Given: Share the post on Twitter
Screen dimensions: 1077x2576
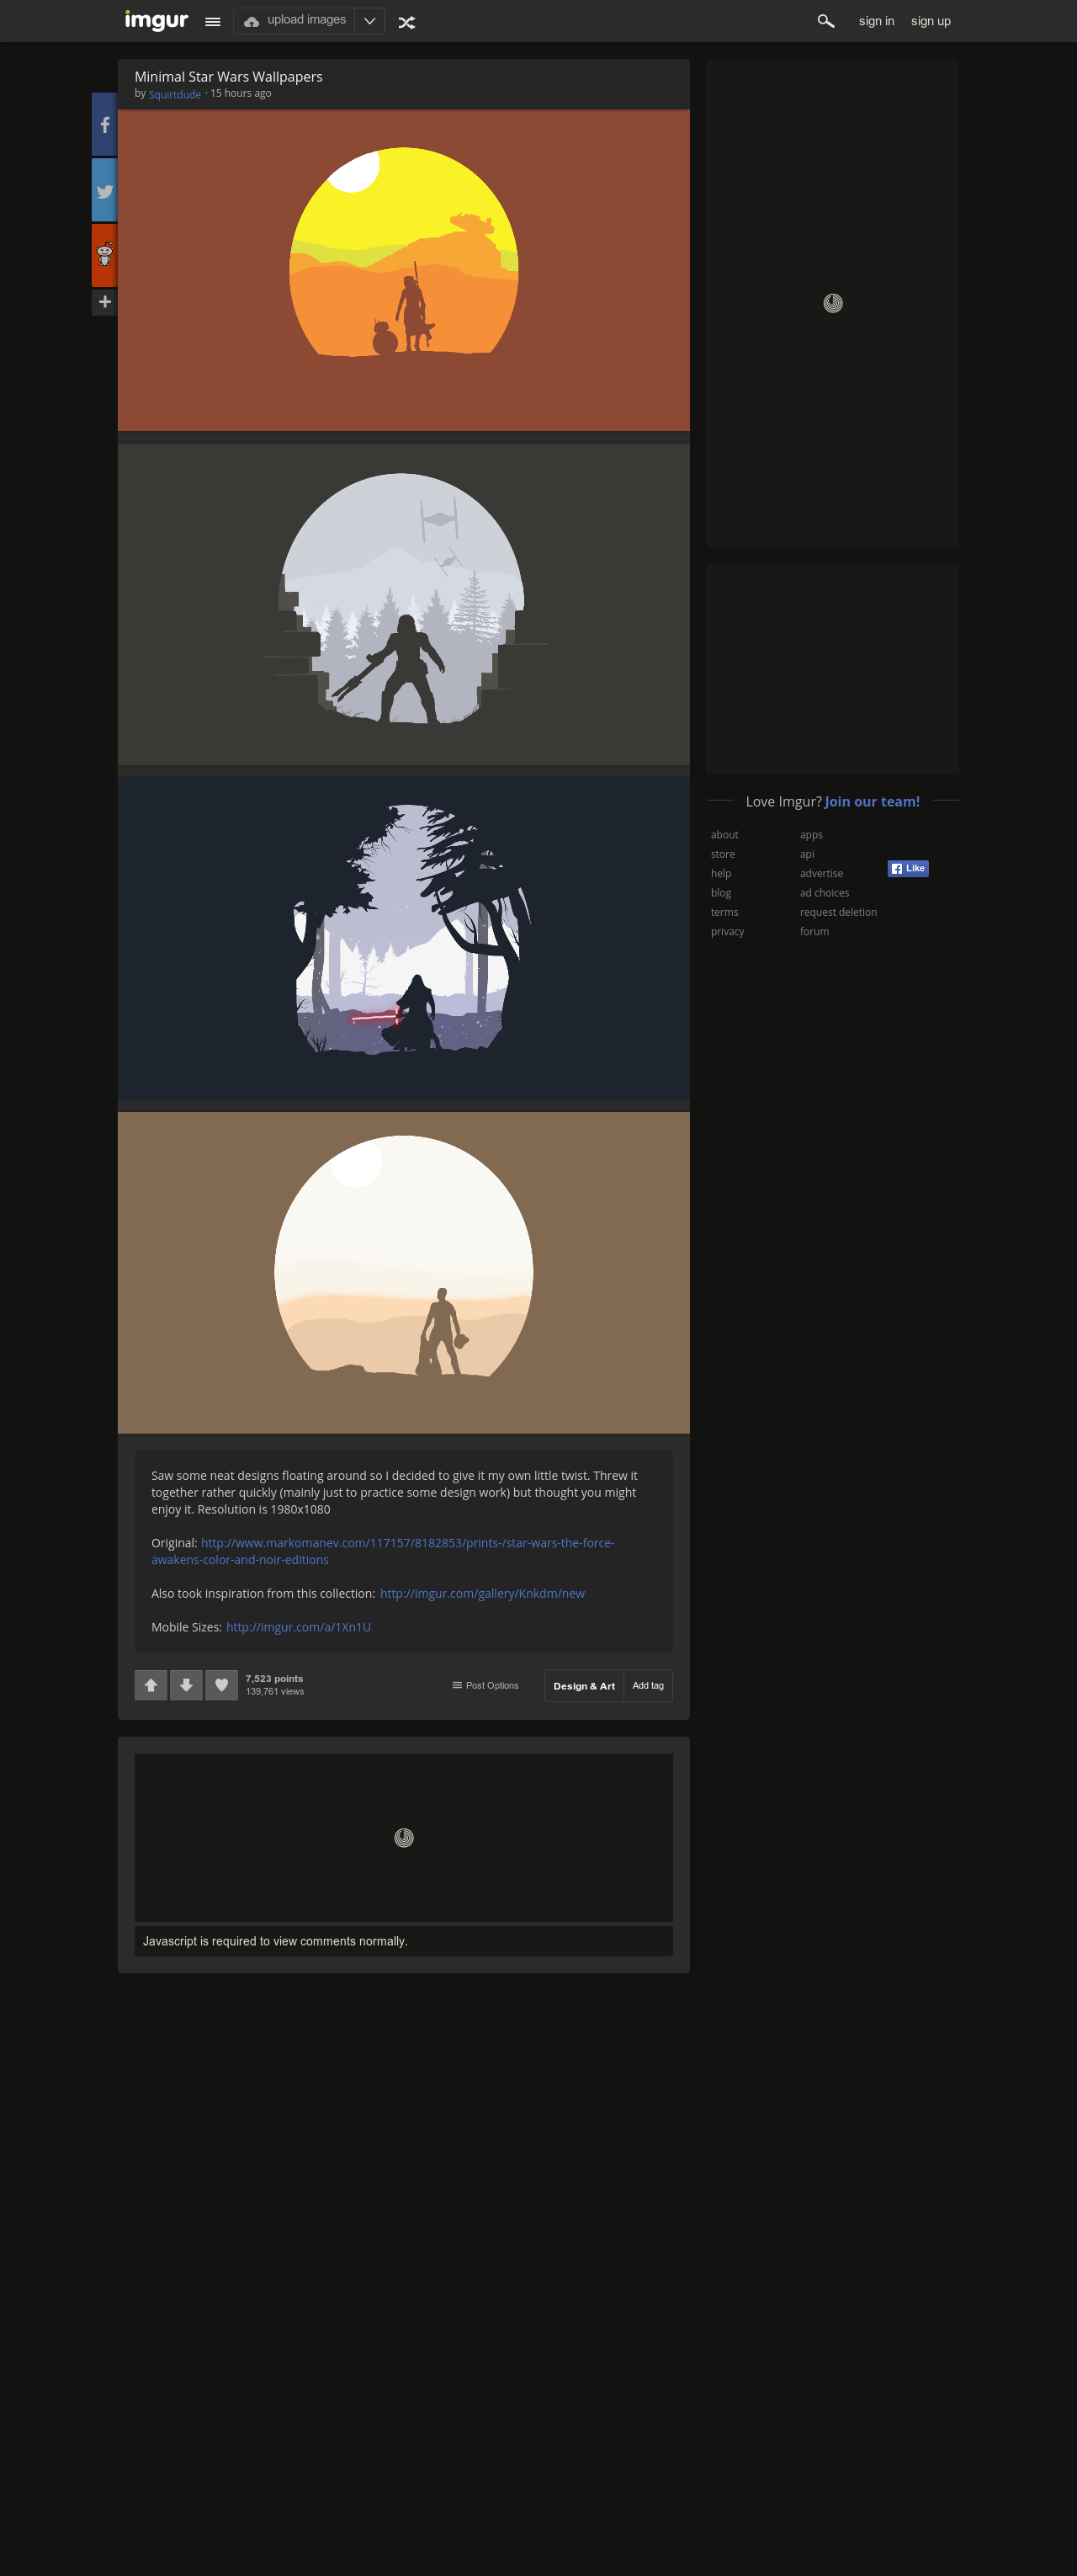Looking at the screenshot, I should click(x=103, y=190).
